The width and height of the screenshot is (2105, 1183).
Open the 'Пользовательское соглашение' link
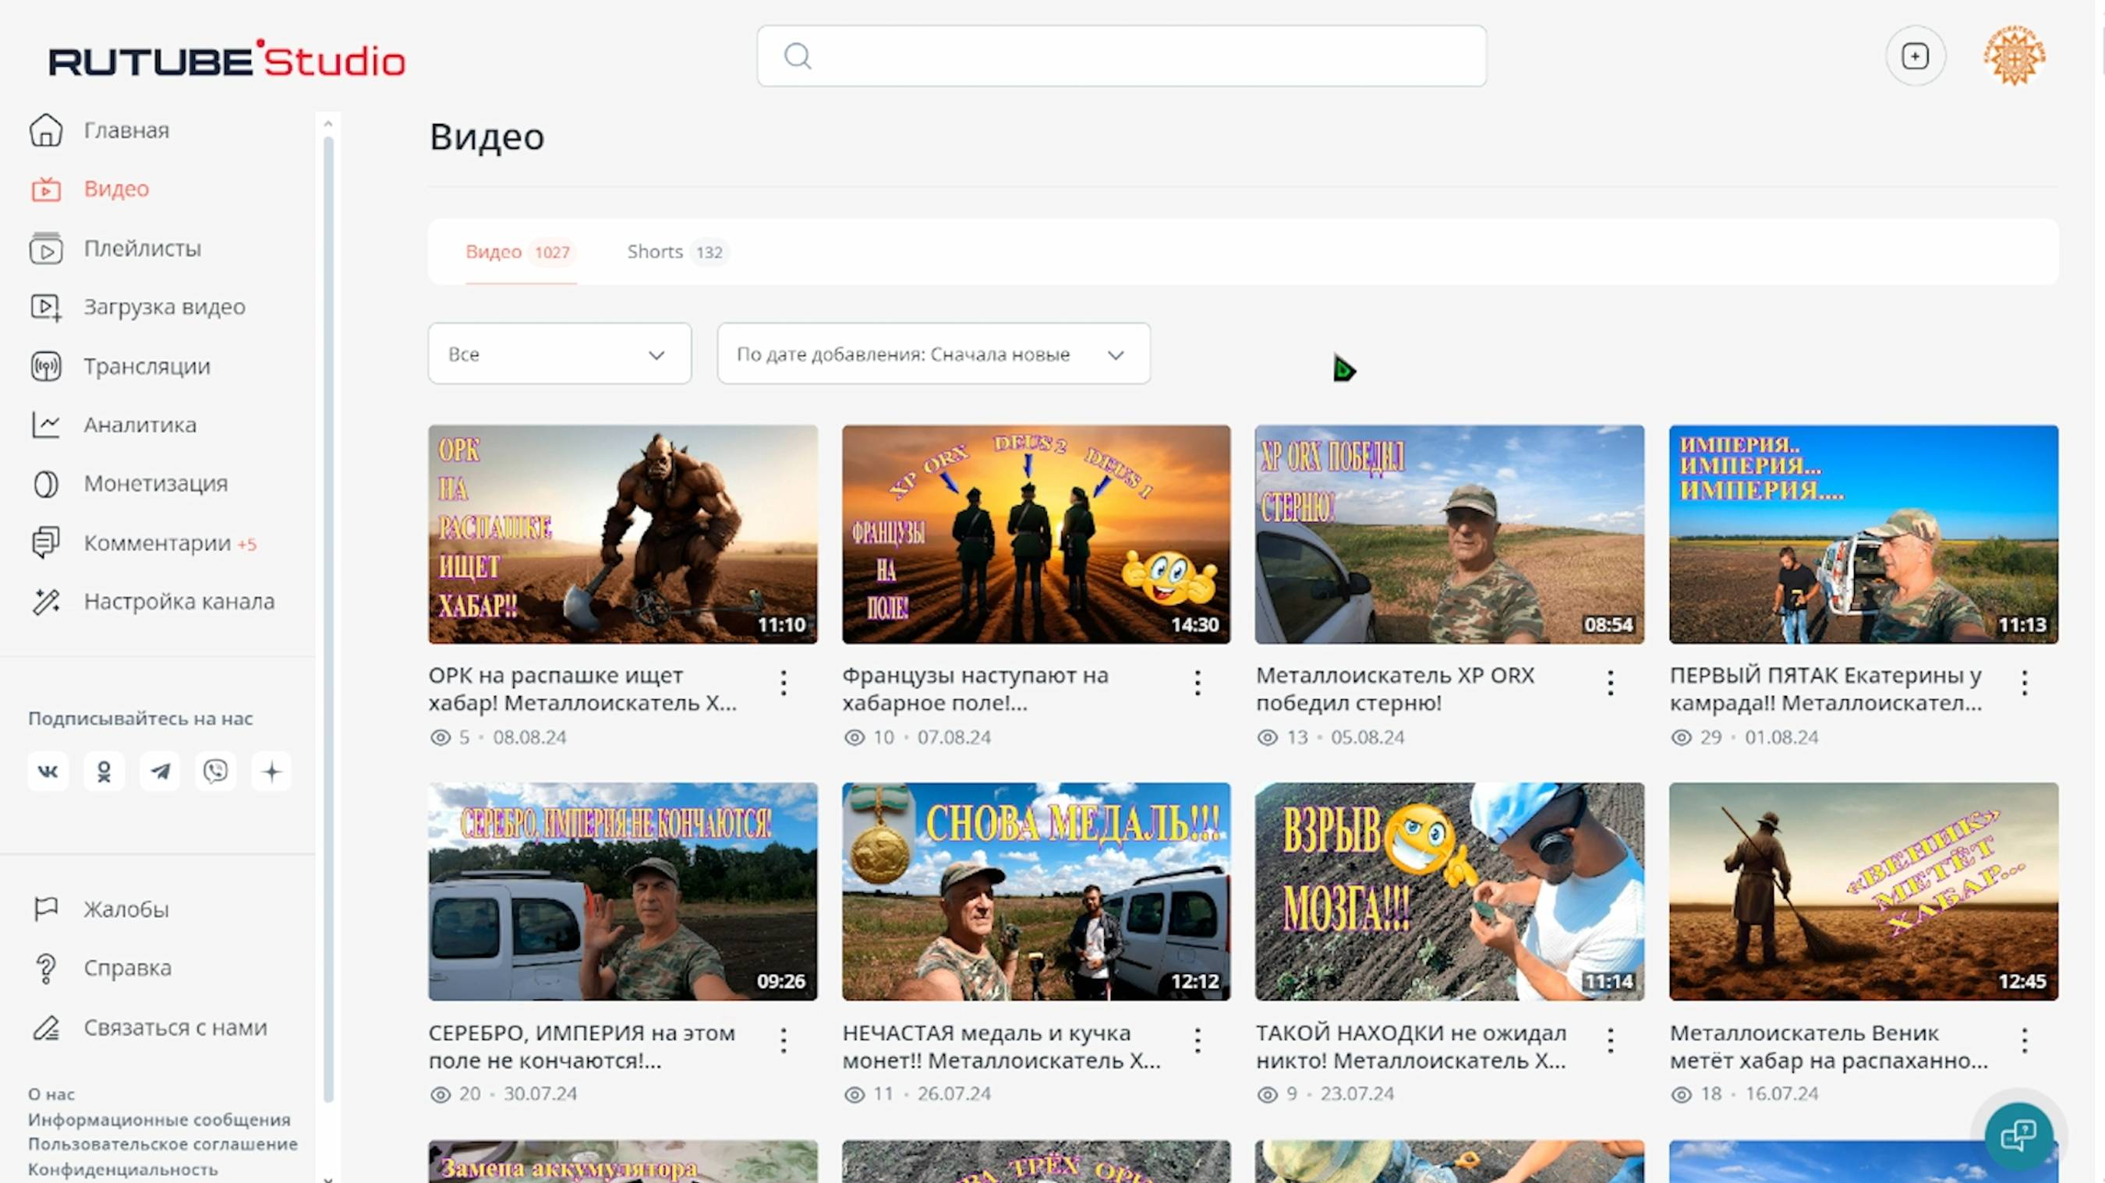click(163, 1144)
